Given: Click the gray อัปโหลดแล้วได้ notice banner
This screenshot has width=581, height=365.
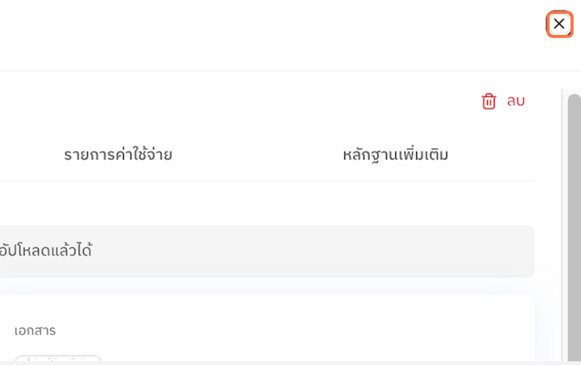Looking at the screenshot, I should [x=266, y=251].
